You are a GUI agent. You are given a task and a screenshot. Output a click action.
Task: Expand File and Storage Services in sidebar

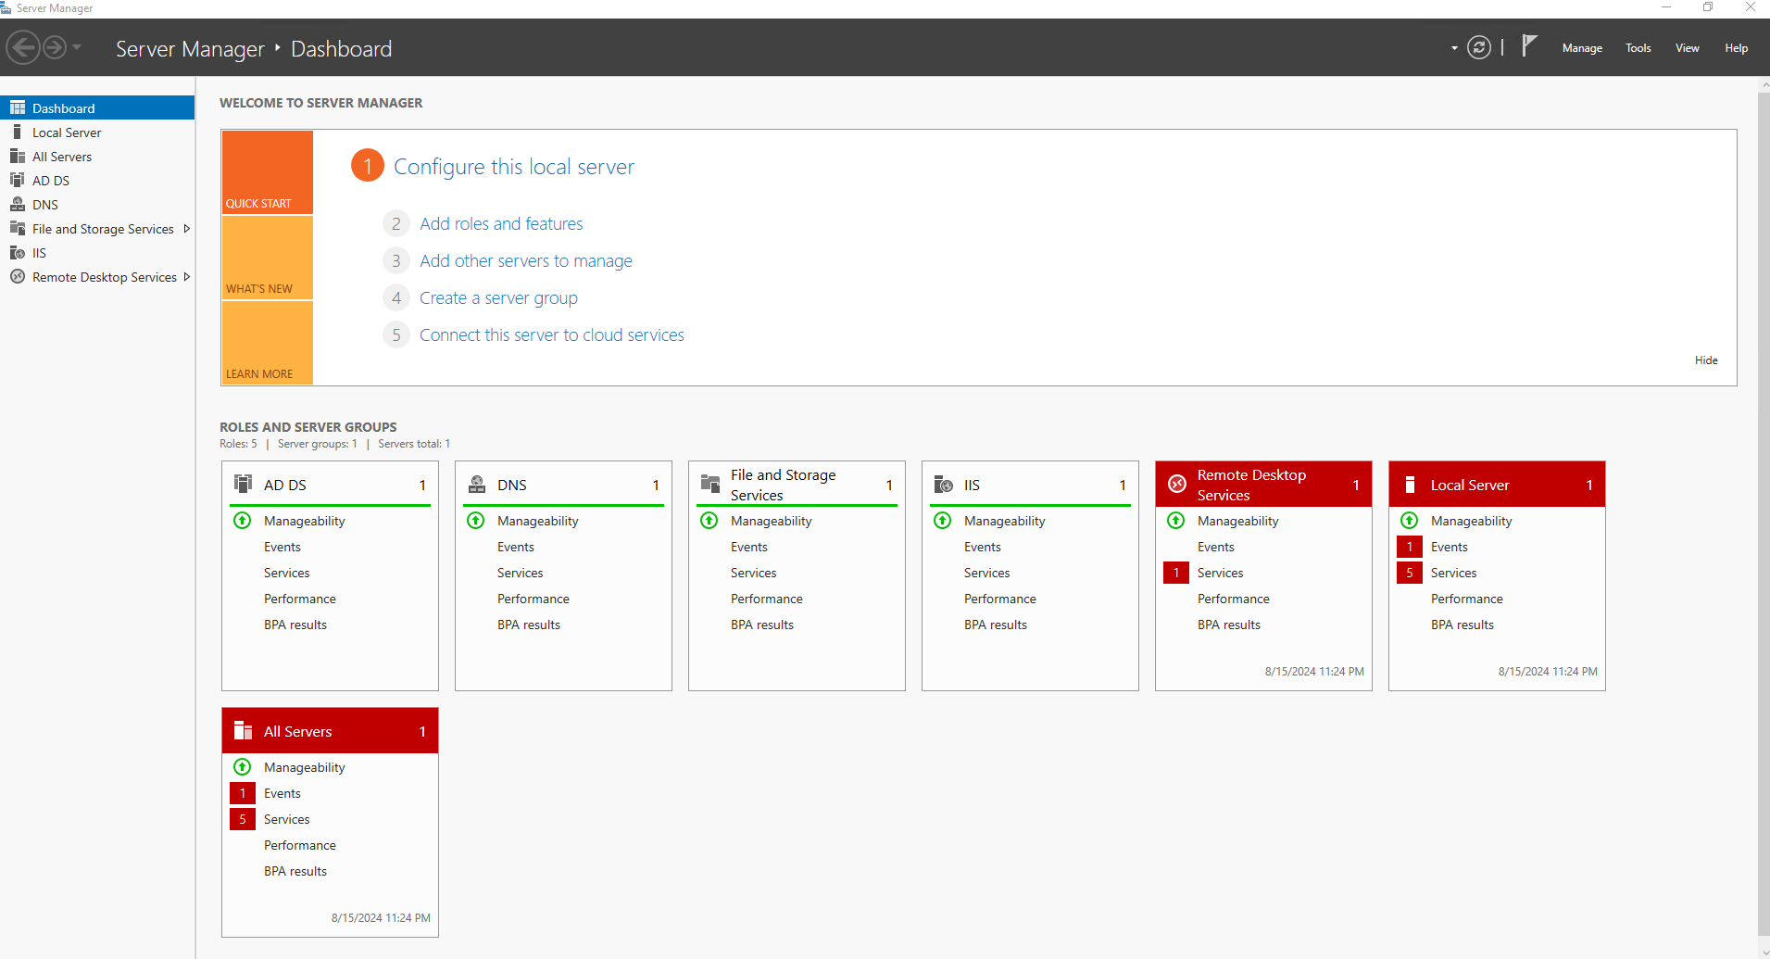pyautogui.click(x=187, y=229)
